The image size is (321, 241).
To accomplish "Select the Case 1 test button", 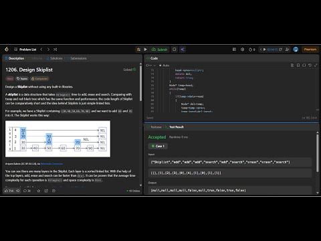I will (x=158, y=146).
